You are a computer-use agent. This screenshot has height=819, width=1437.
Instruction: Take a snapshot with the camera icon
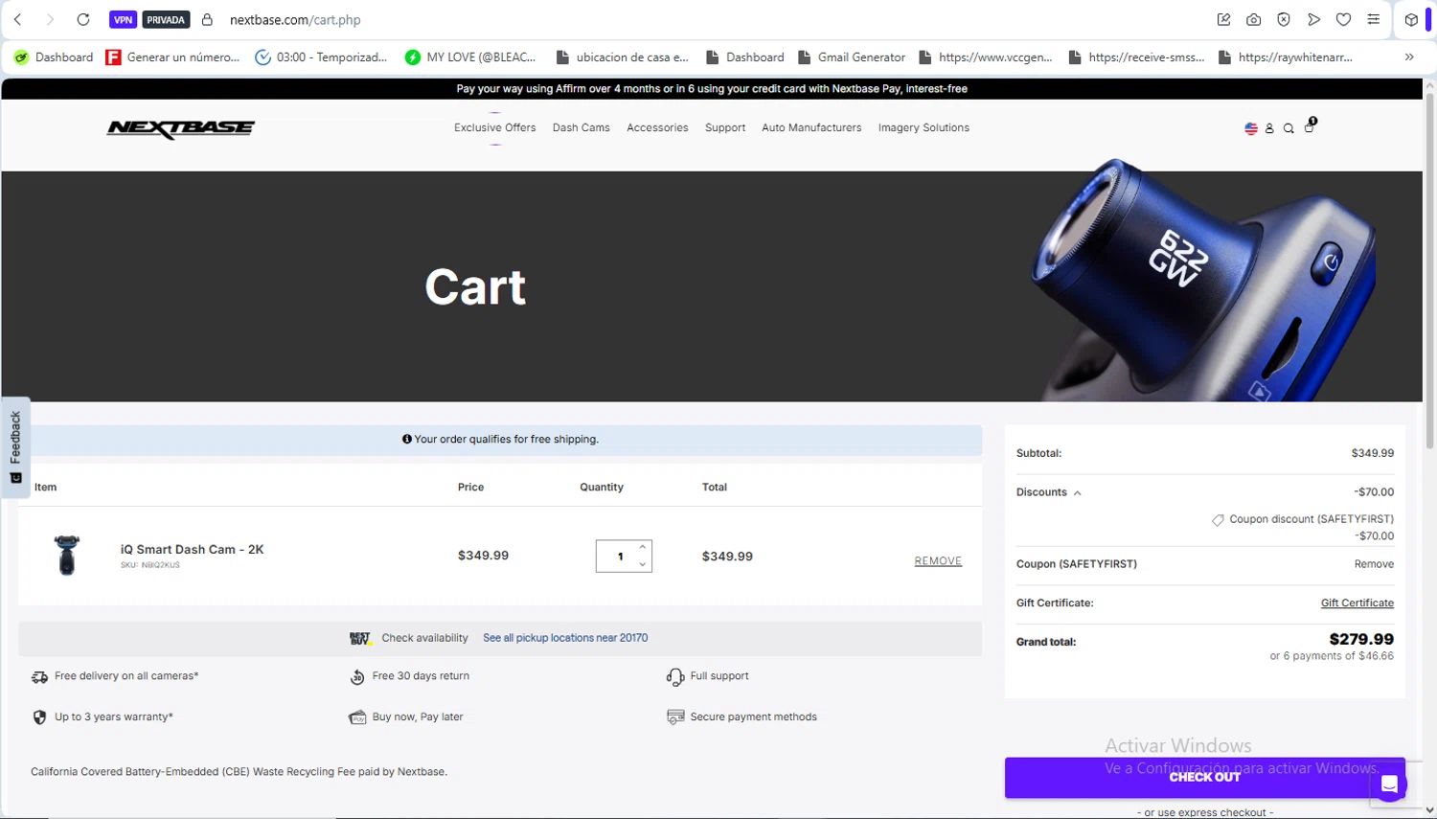coord(1253,19)
